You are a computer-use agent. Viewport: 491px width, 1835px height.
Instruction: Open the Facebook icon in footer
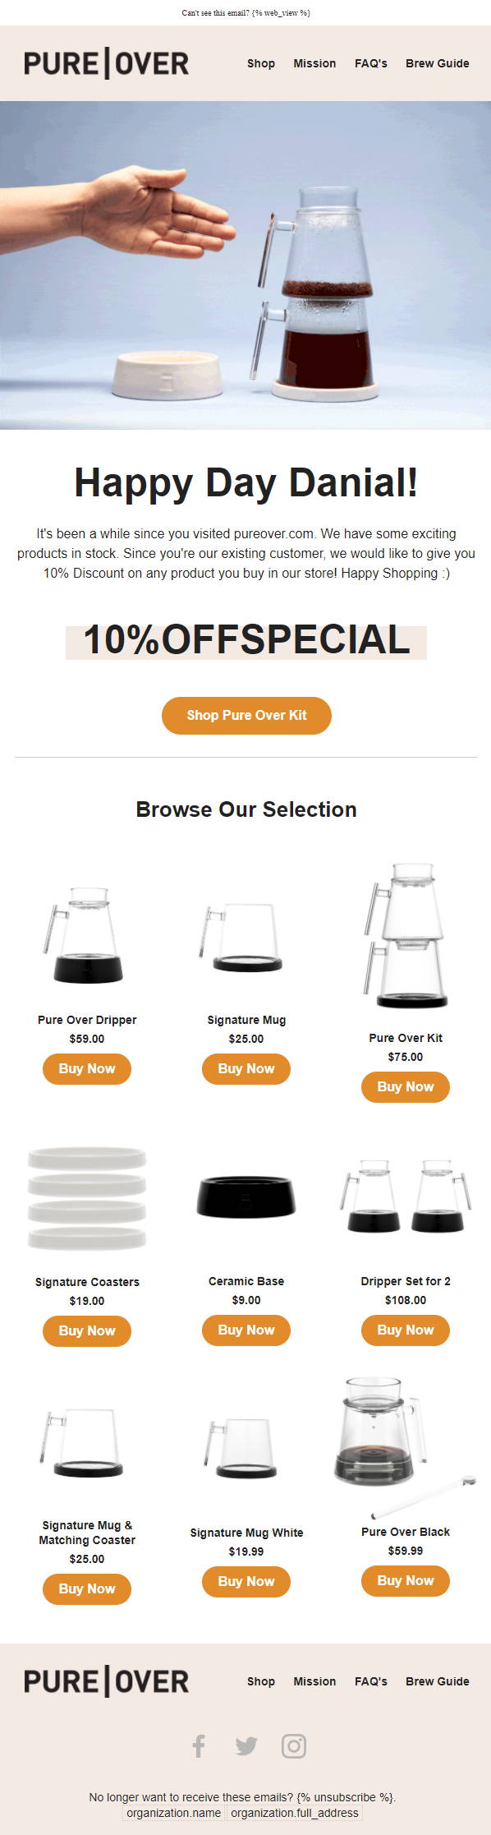[x=199, y=1746]
